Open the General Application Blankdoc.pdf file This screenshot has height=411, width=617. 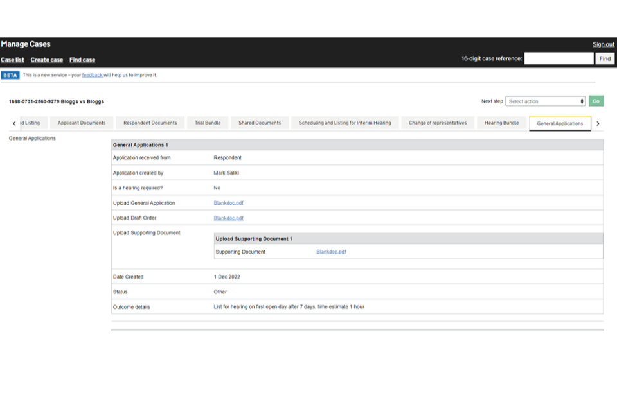pyautogui.click(x=228, y=203)
